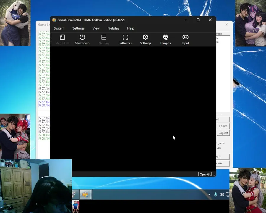Click the last blue 5:58 AM log entry
The width and height of the screenshot is (266, 213).
click(44, 106)
